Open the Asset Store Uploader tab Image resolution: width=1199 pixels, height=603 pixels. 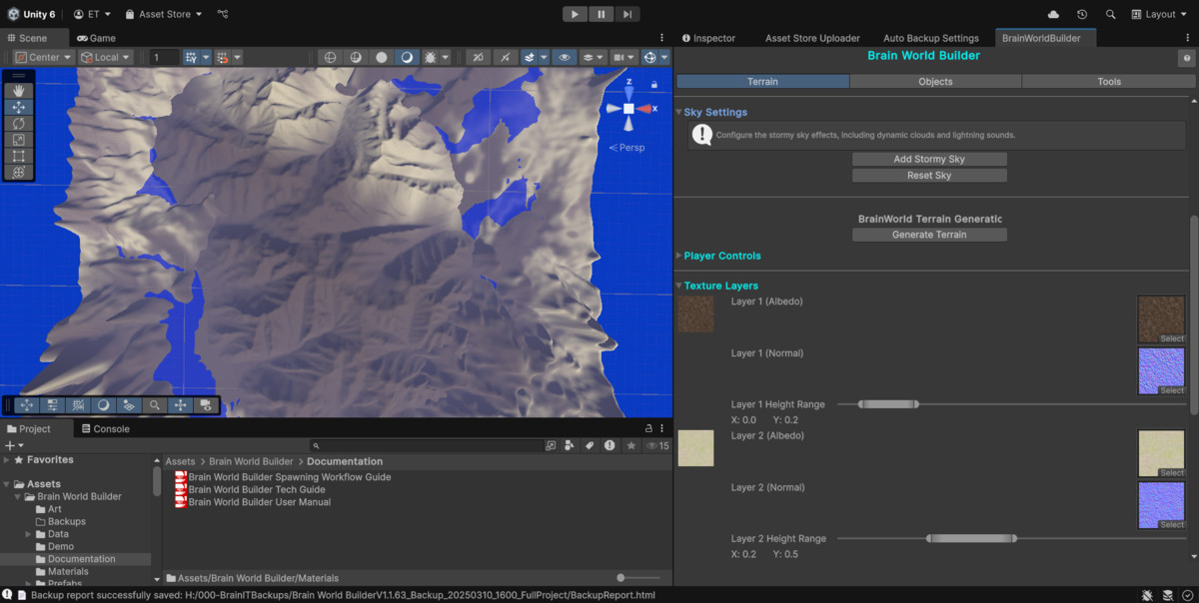click(x=812, y=38)
